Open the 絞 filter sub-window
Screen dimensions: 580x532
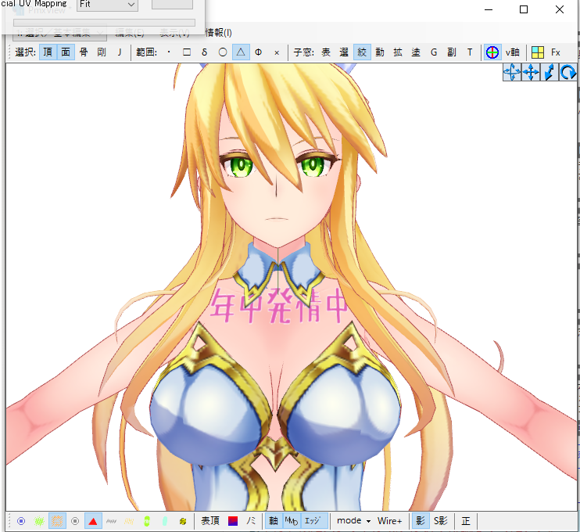[362, 52]
